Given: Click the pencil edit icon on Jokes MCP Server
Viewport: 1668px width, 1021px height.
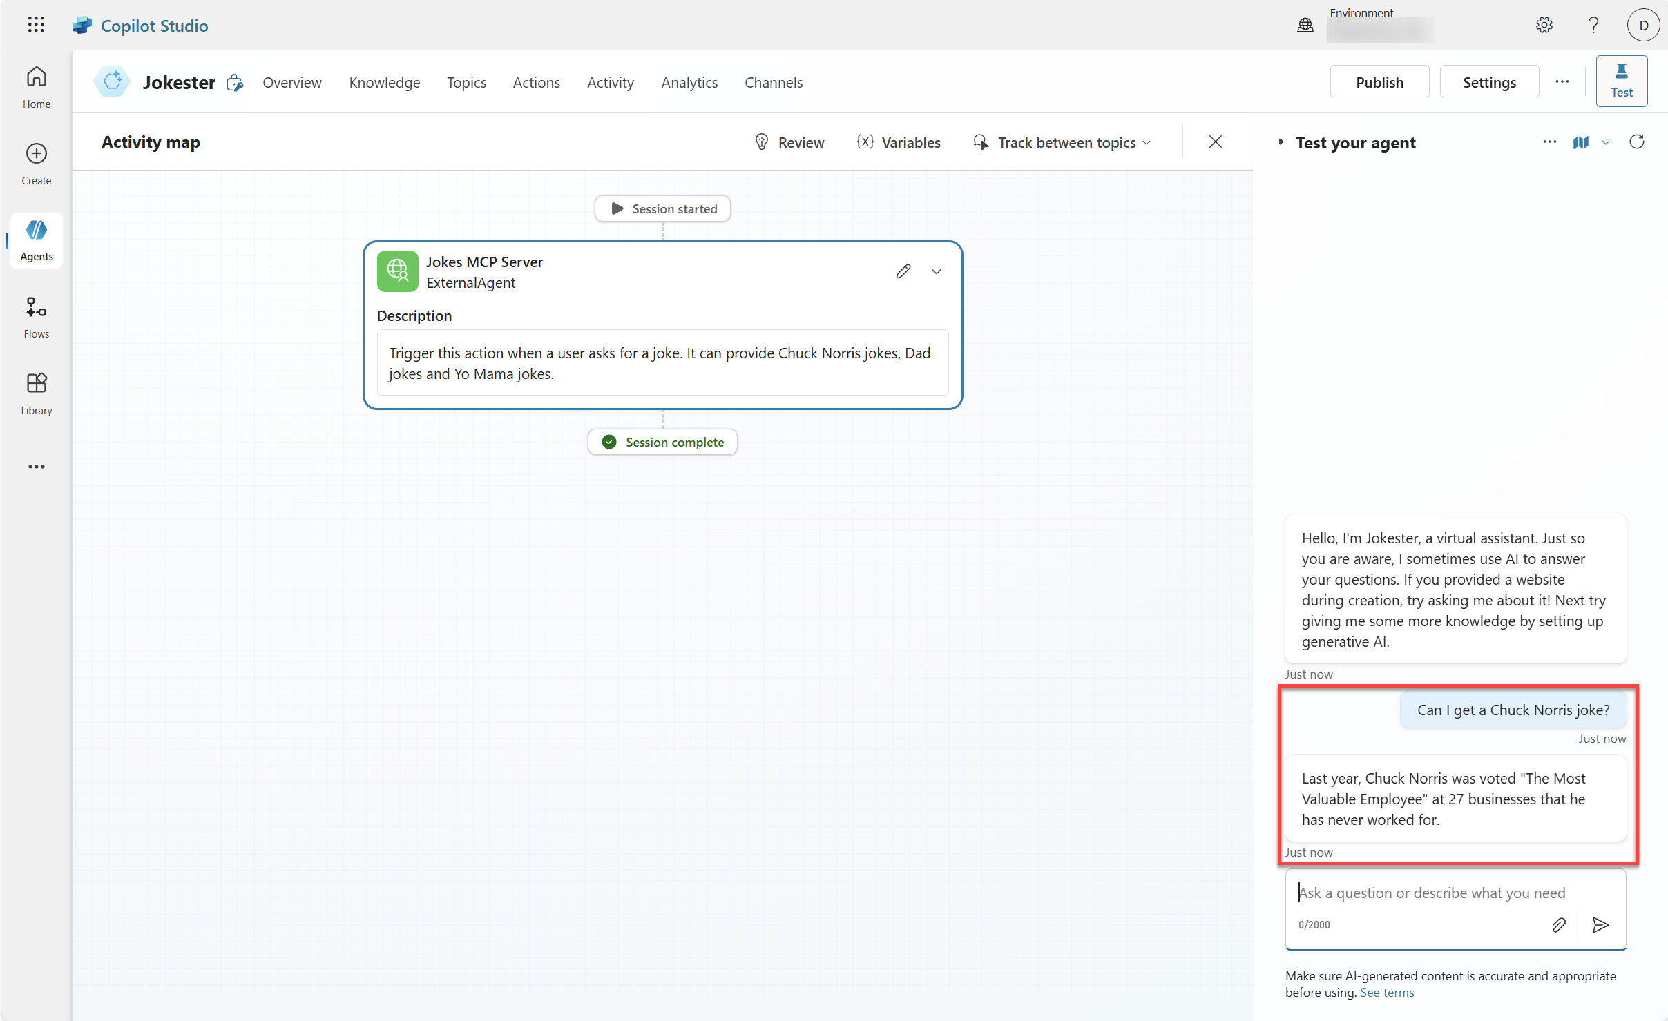Looking at the screenshot, I should point(903,271).
